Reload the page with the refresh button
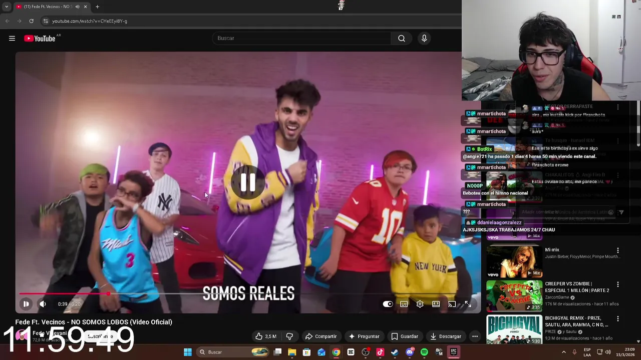 point(31,21)
